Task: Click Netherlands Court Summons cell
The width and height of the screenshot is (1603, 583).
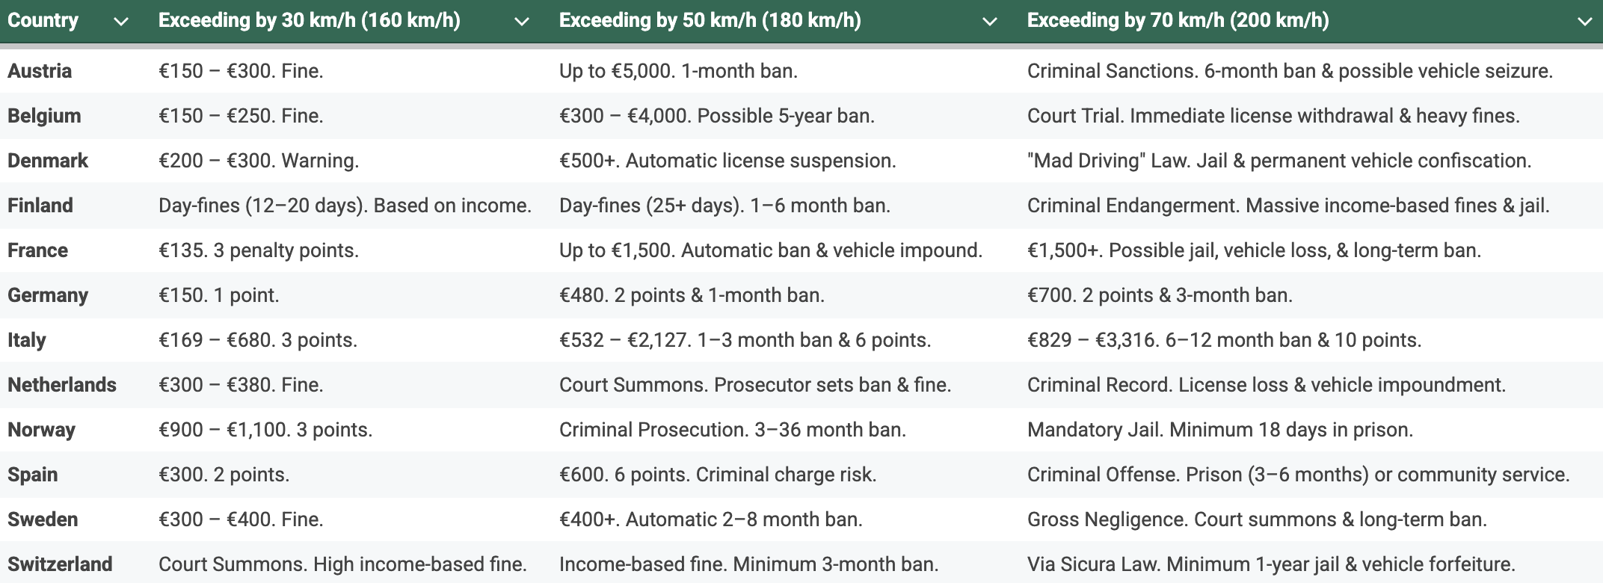Action: [755, 385]
